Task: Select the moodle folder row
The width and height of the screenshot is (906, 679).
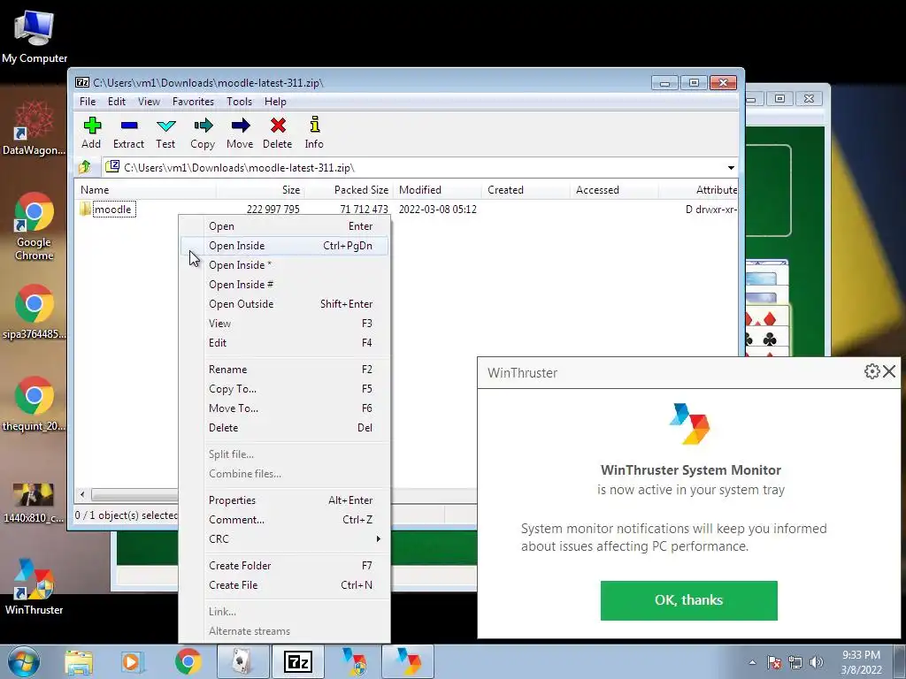Action: (406, 209)
